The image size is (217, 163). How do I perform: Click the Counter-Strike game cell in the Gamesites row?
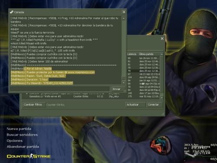click(81, 96)
